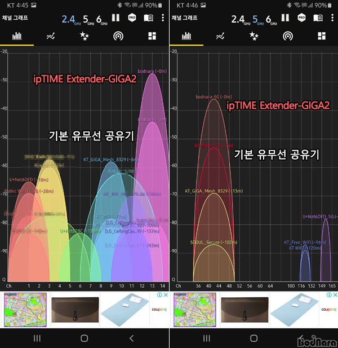Viewport: 338px width, 348px height.
Task: Open three-dot overflow menu in right screenshot
Action: click(332, 17)
